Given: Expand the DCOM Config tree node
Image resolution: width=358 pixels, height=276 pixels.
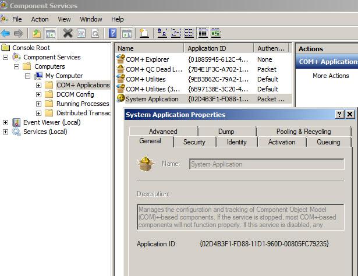Looking at the screenshot, I should (39, 94).
